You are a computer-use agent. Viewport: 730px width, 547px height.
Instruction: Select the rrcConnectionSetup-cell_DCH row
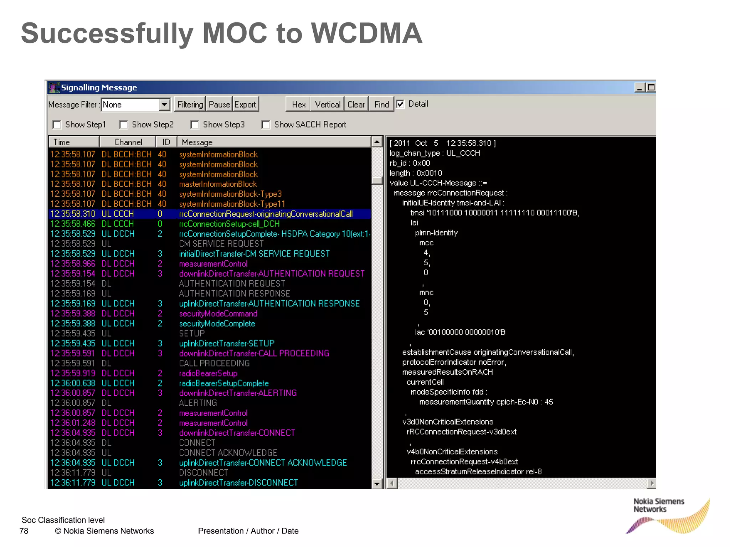coord(210,224)
